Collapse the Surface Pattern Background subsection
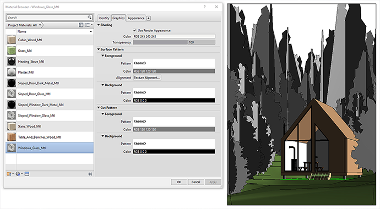Screen dimensions: 380x209 (x=103, y=85)
